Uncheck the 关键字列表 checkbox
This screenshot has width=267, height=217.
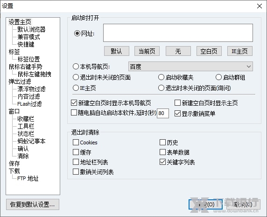pyautogui.click(x=162, y=162)
